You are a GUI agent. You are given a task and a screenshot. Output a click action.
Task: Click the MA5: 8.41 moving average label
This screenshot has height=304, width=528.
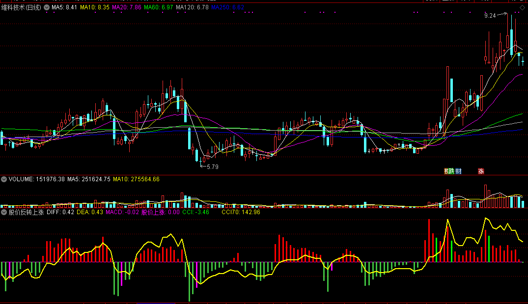pyautogui.click(x=64, y=7)
